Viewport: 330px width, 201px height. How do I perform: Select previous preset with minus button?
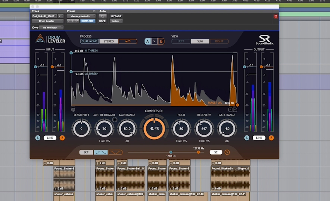(68, 21)
